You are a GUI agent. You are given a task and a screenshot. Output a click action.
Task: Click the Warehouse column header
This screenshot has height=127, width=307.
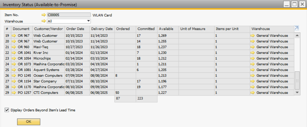click(x=272, y=29)
